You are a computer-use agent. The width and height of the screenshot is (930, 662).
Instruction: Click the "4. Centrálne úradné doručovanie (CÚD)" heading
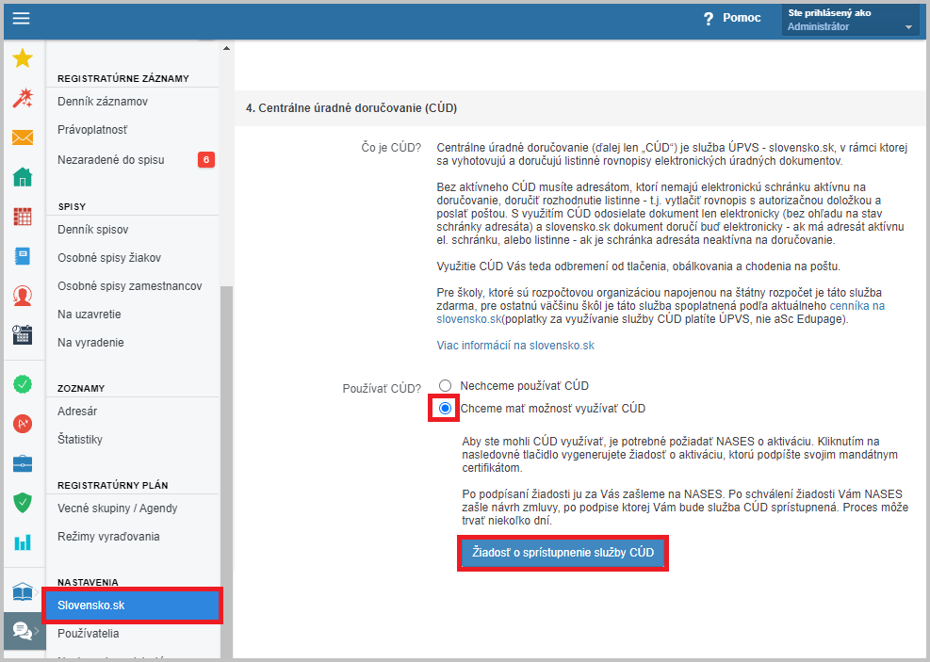pos(351,108)
